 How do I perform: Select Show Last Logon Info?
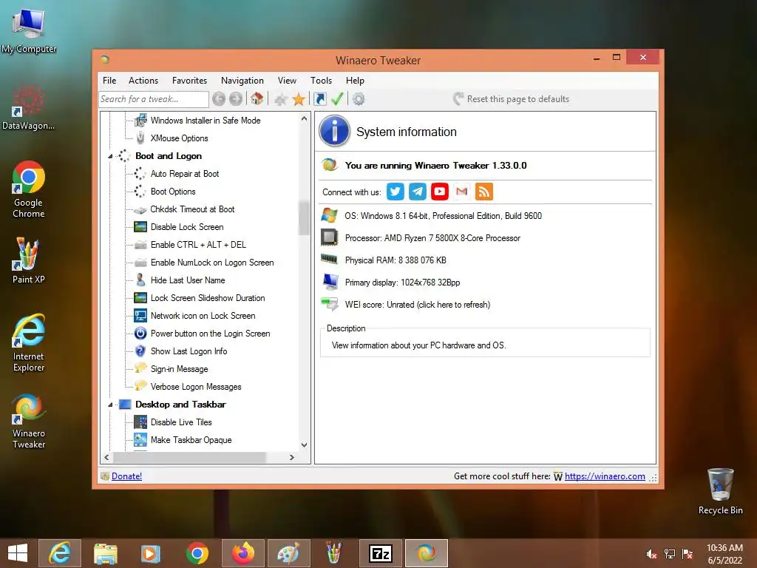(189, 351)
